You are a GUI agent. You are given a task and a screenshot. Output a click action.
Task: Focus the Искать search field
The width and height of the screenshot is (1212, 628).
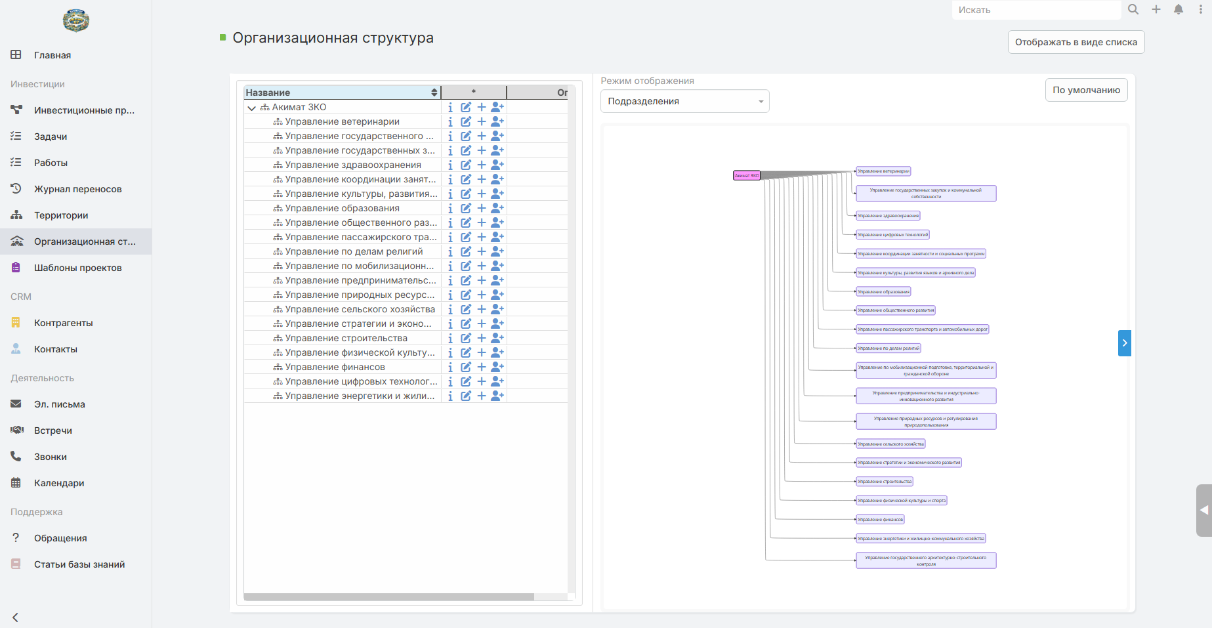(x=1036, y=10)
